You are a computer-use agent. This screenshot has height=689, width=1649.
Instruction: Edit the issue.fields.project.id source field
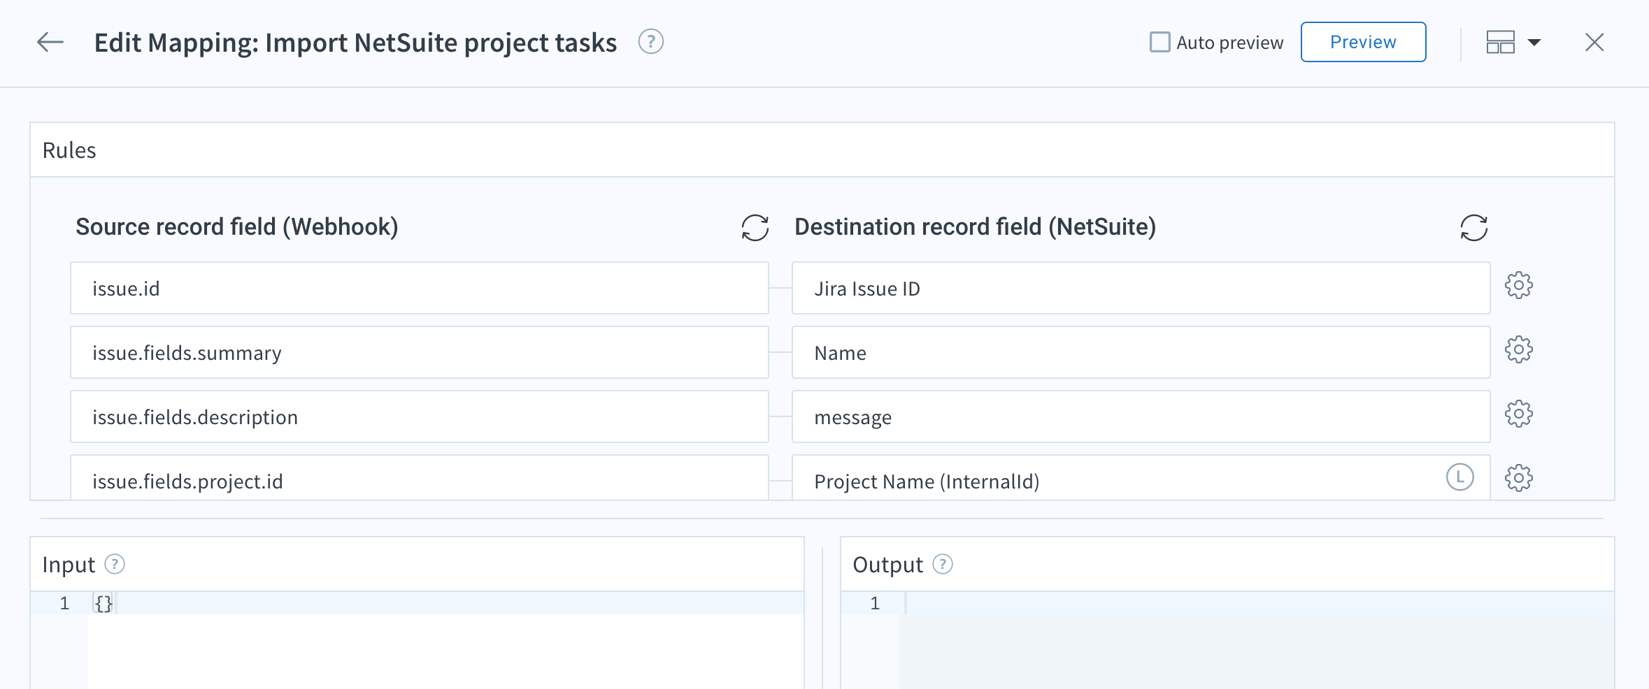click(x=420, y=478)
